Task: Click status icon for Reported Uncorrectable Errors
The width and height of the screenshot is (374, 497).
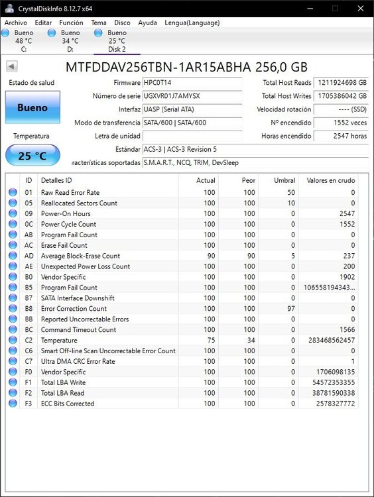Action: [13, 319]
